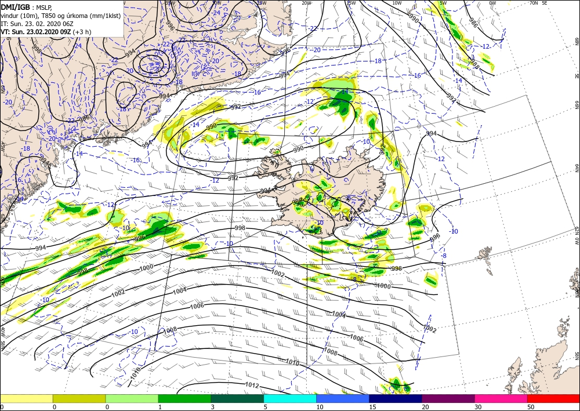The image size is (580, 411).
Task: Click the blue 10–15 mm legend segment
Action: point(343,398)
